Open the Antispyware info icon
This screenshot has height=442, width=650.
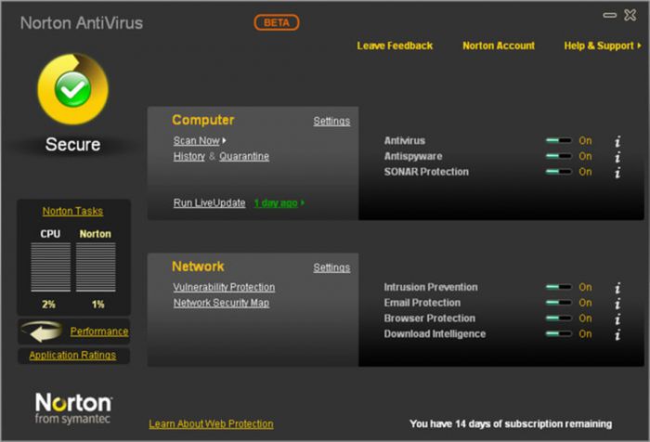[x=617, y=157]
